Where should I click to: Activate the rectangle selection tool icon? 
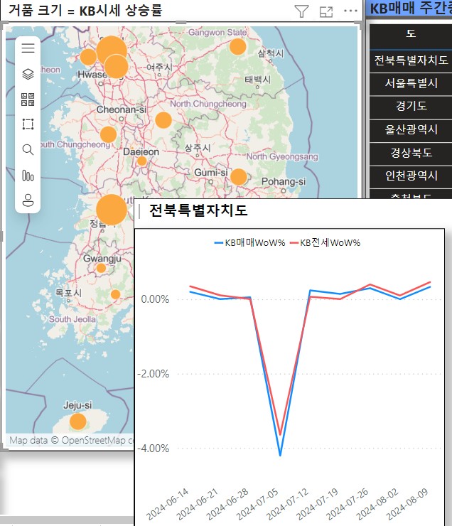click(28, 124)
